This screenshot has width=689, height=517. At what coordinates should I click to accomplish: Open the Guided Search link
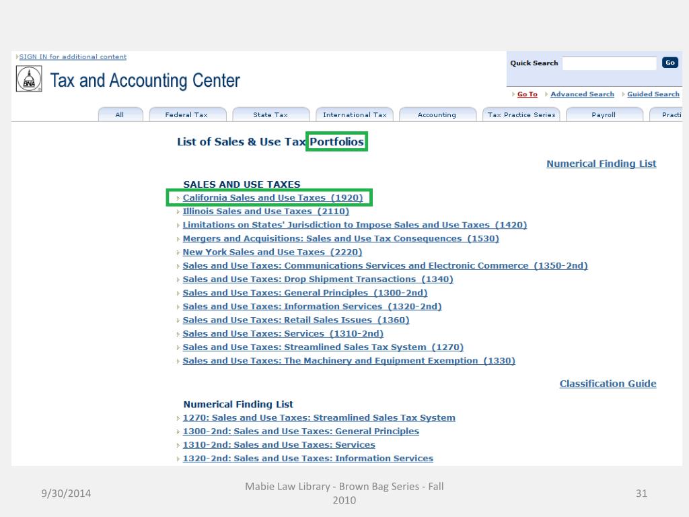click(x=653, y=94)
